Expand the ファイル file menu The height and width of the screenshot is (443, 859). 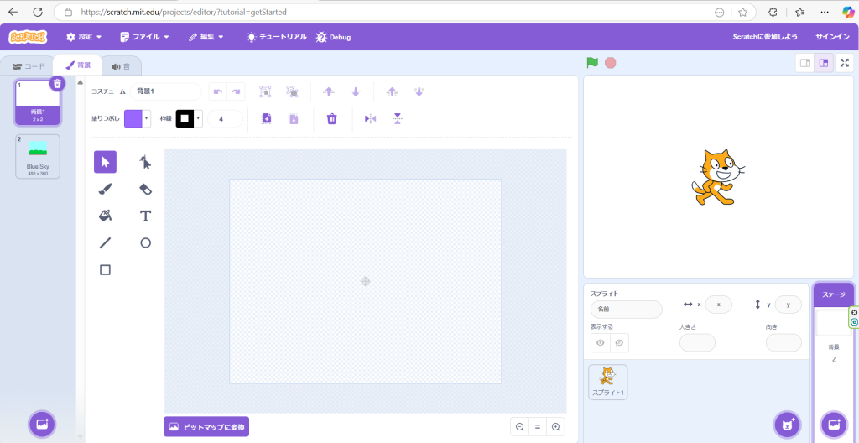144,37
